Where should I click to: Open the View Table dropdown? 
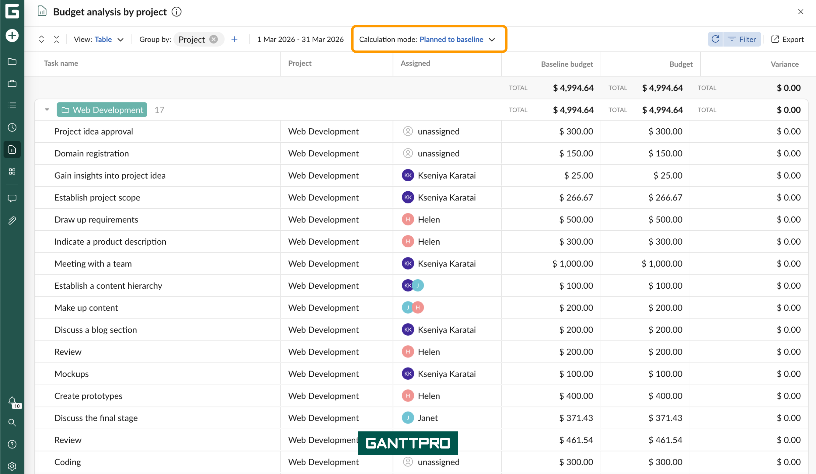(99, 39)
